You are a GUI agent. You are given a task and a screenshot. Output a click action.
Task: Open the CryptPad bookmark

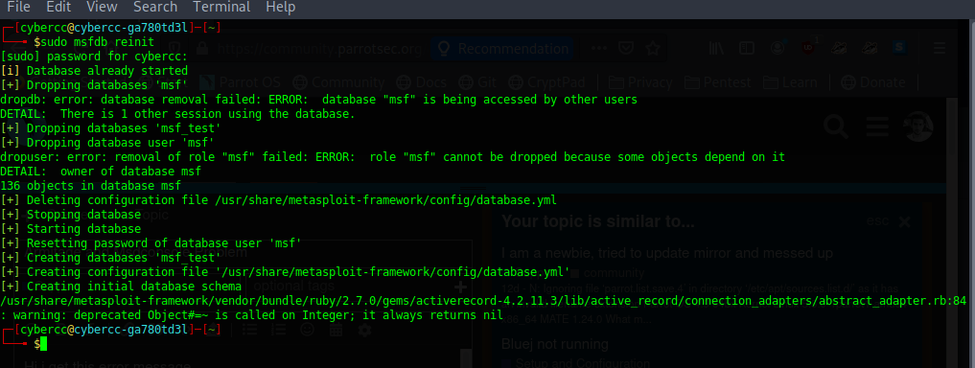click(x=546, y=82)
